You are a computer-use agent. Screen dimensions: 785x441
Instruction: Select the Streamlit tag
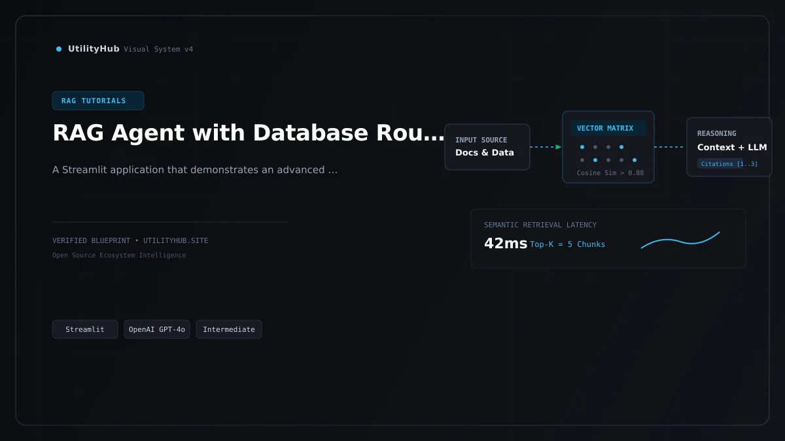(85, 329)
